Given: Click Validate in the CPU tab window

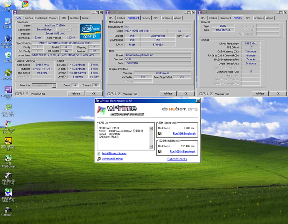Looking at the screenshot, I should pyautogui.click(x=76, y=94).
